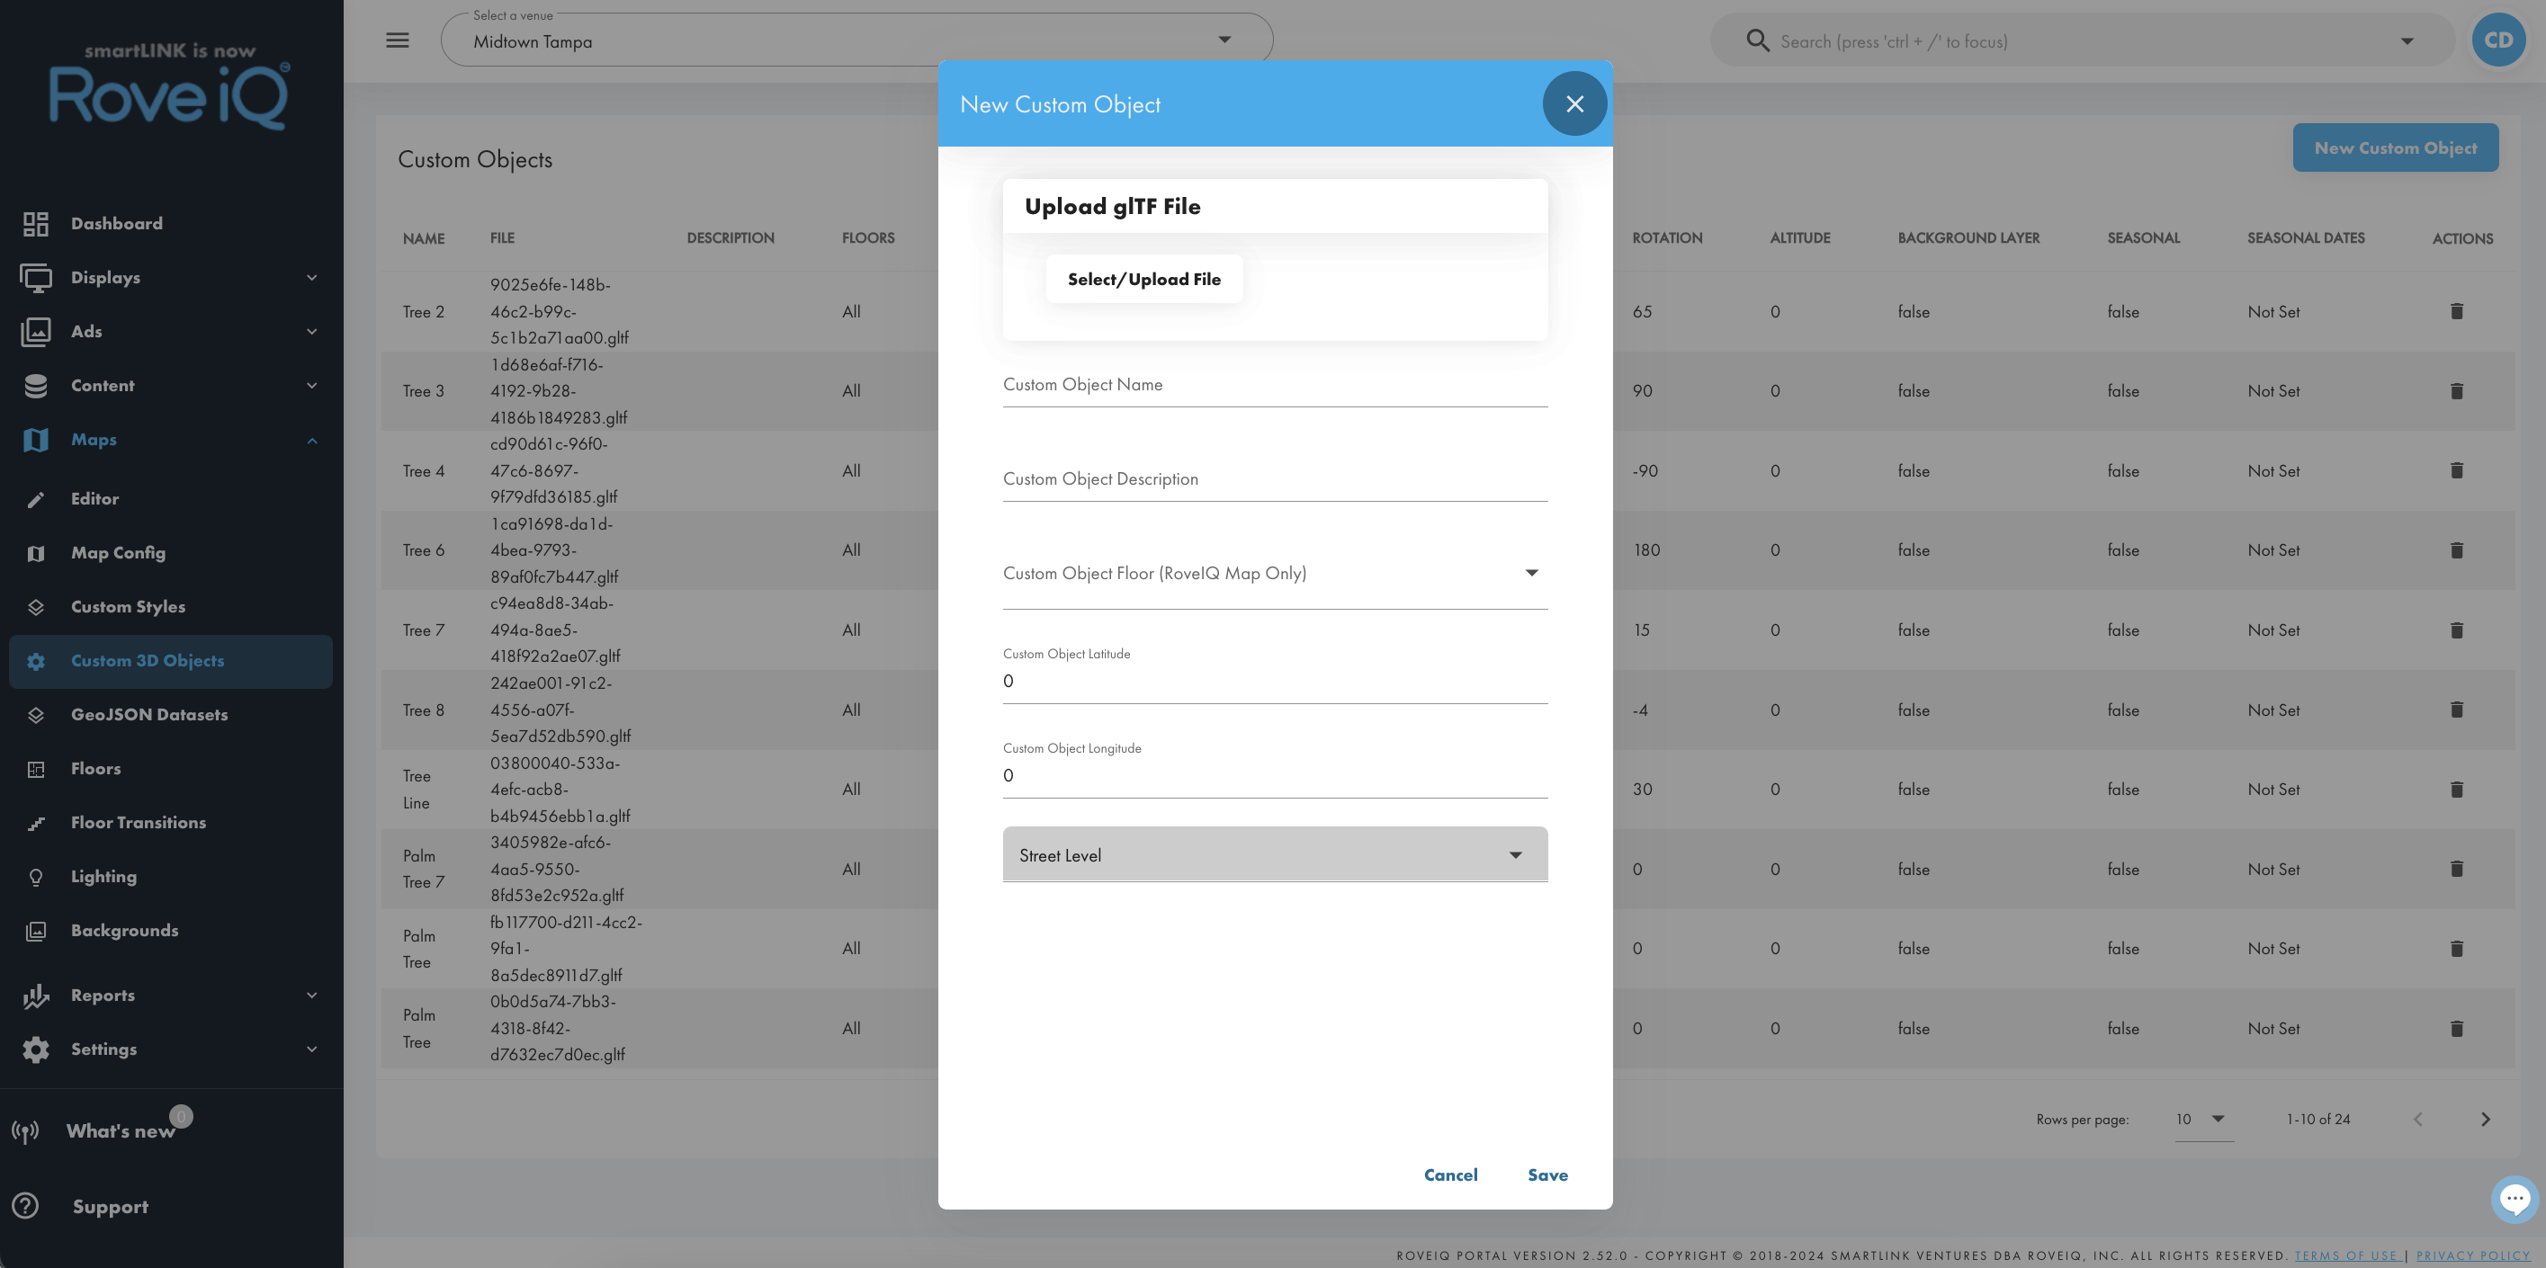Click the Content database icon
The image size is (2546, 1268).
pyautogui.click(x=36, y=386)
